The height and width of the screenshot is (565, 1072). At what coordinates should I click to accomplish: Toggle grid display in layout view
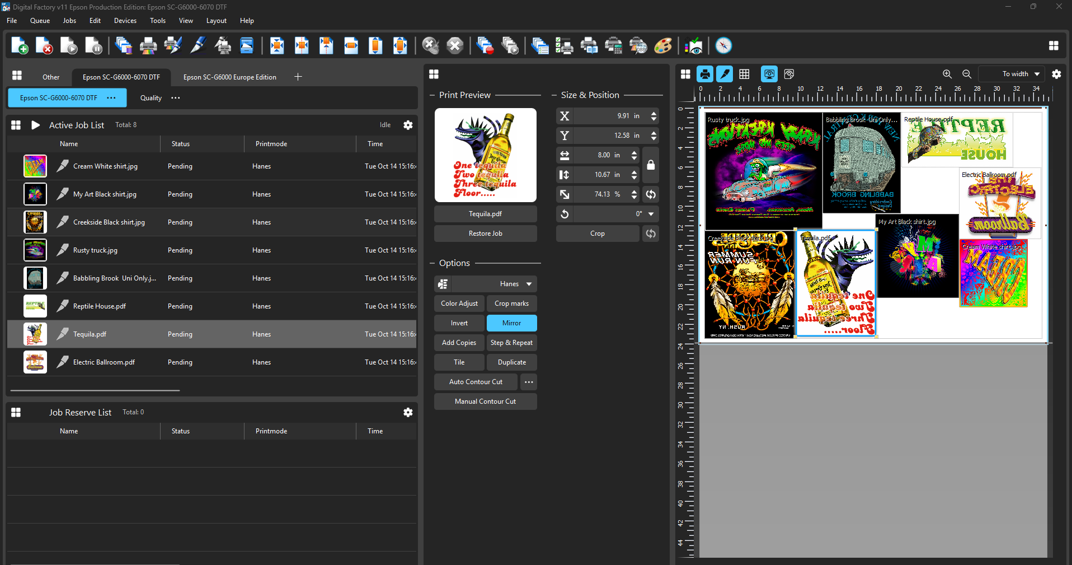(x=744, y=74)
